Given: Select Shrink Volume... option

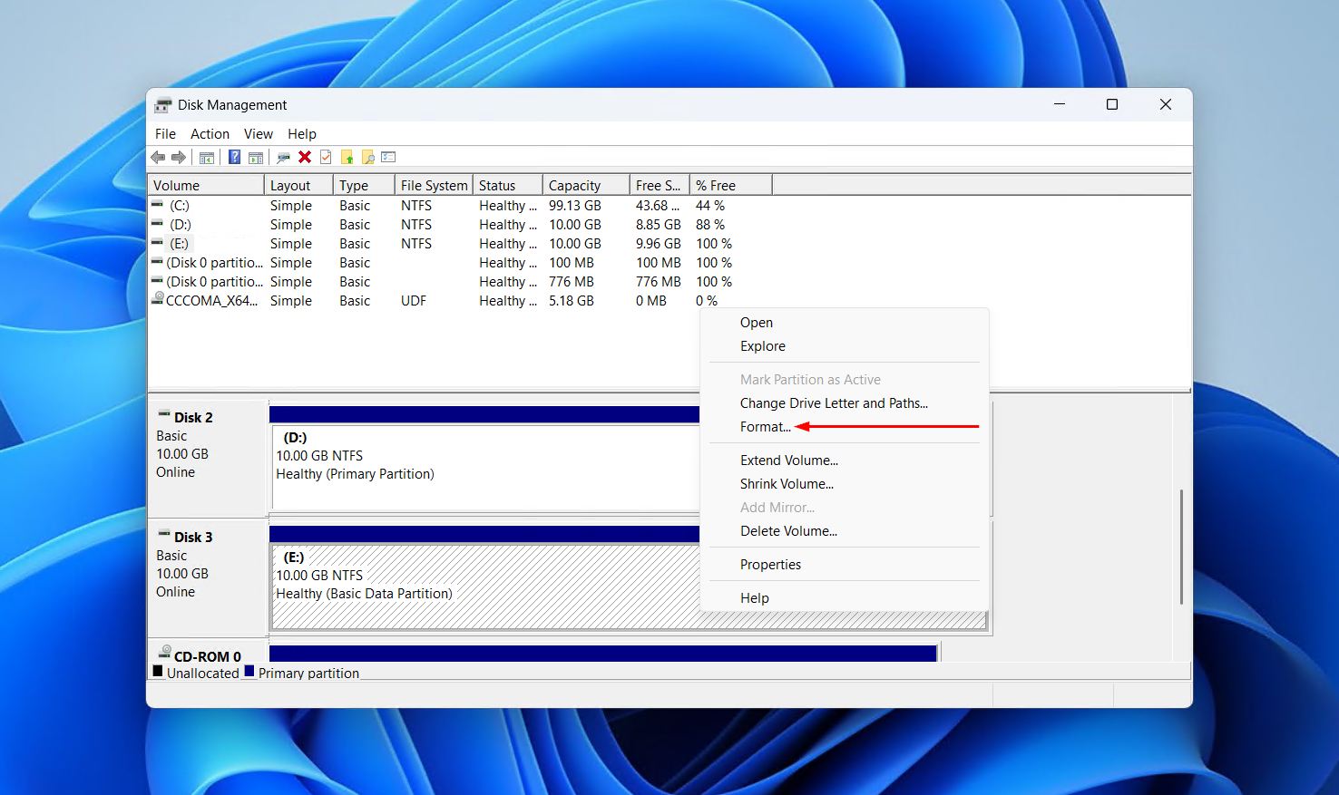Looking at the screenshot, I should 844,484.
